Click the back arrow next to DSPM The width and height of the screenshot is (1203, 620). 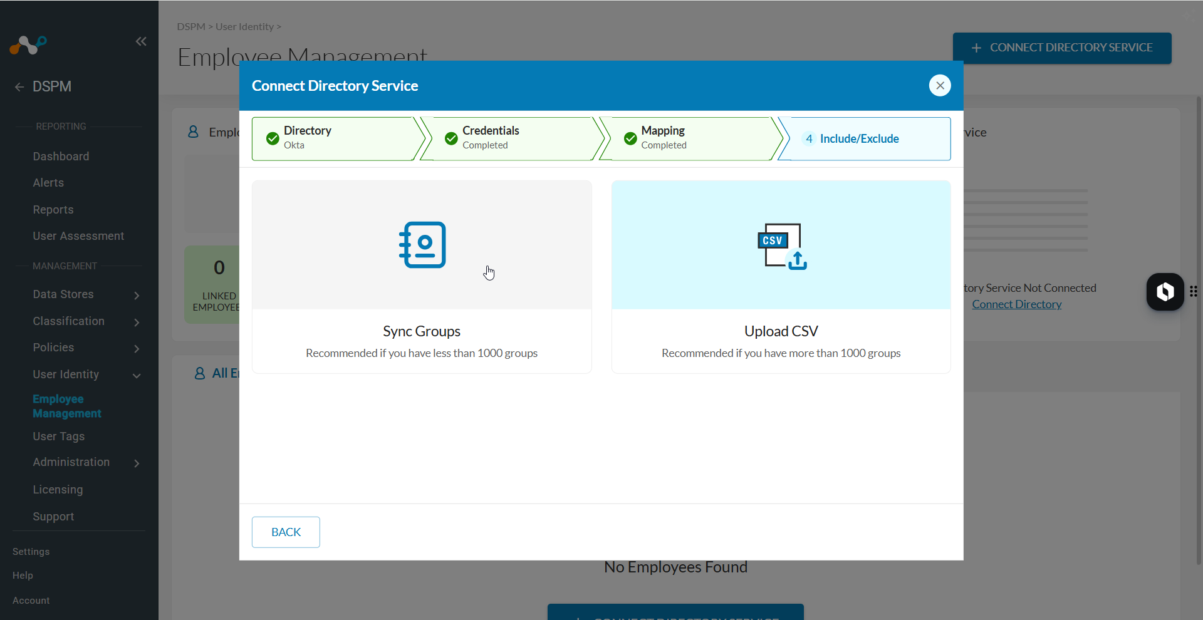click(19, 87)
